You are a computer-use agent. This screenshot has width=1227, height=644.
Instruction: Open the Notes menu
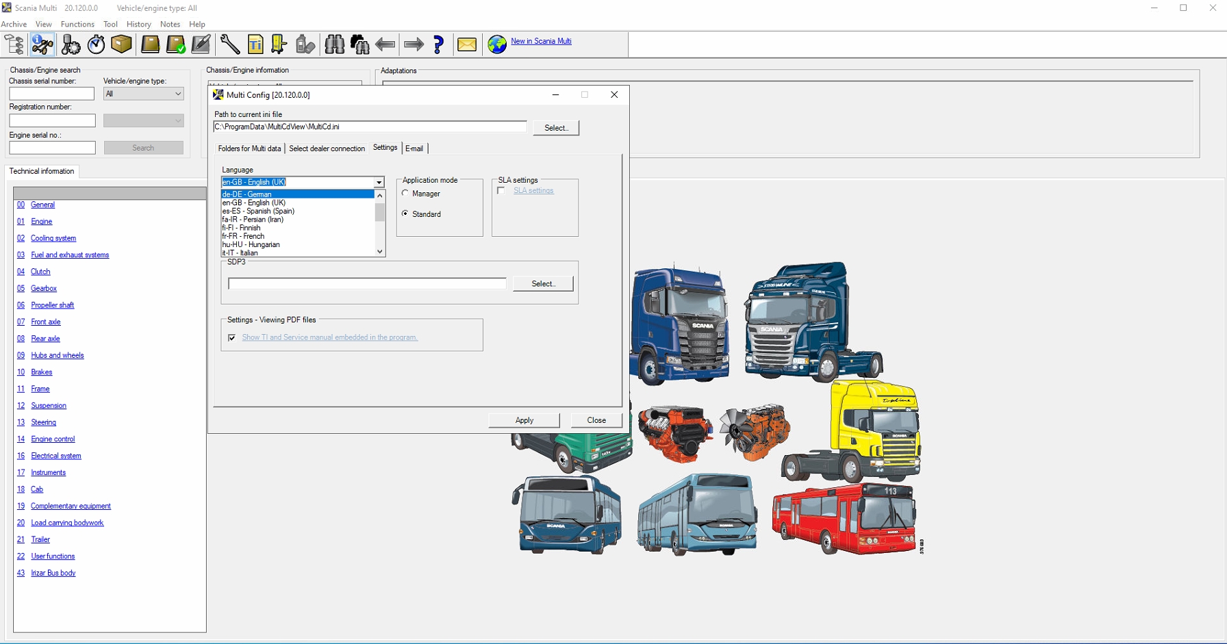coord(170,24)
